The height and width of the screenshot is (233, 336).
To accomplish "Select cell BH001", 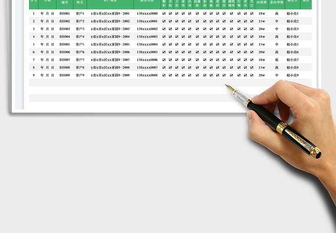I will (x=65, y=13).
